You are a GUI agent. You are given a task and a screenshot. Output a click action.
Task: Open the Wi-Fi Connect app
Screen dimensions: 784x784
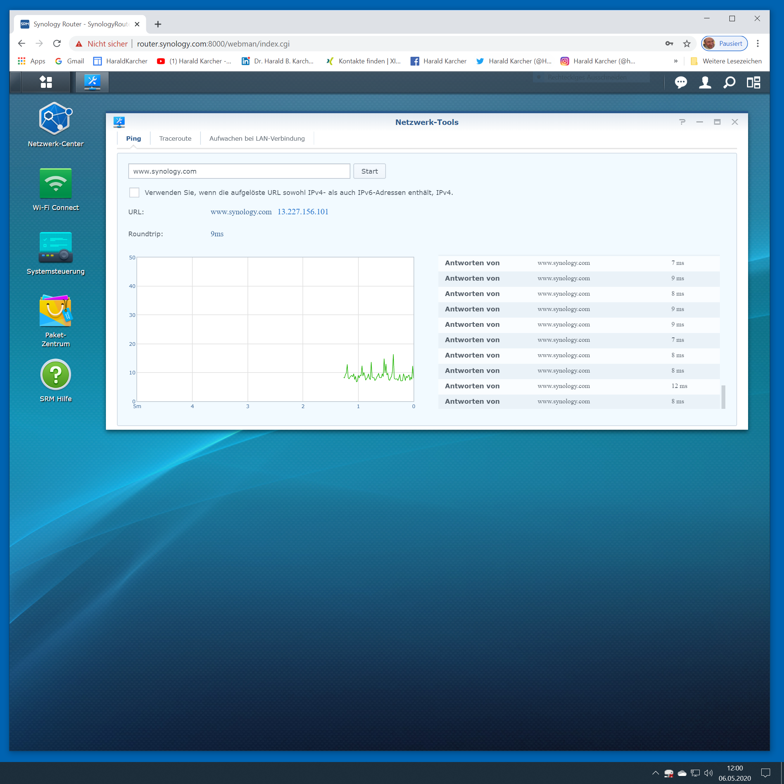(x=56, y=184)
